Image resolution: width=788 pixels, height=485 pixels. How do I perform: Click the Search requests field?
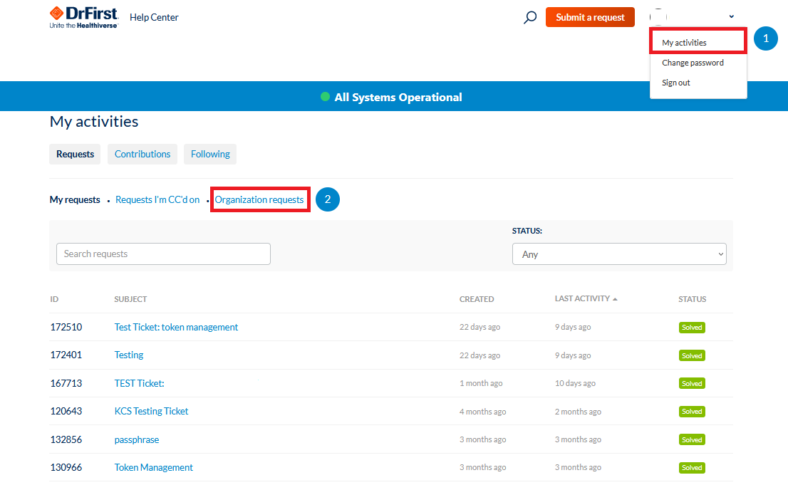click(x=163, y=254)
